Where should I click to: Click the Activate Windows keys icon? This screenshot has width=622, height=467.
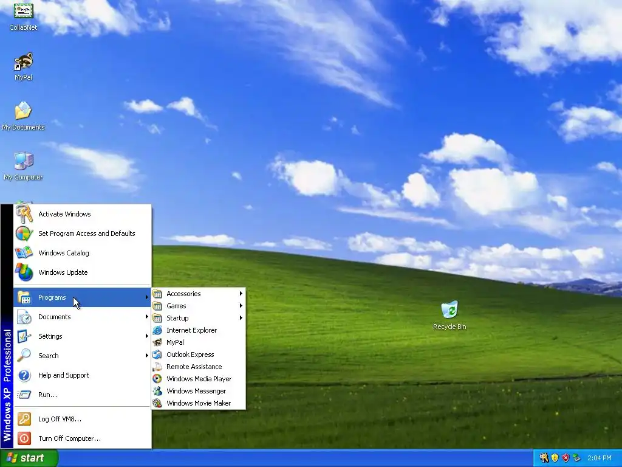tap(24, 214)
